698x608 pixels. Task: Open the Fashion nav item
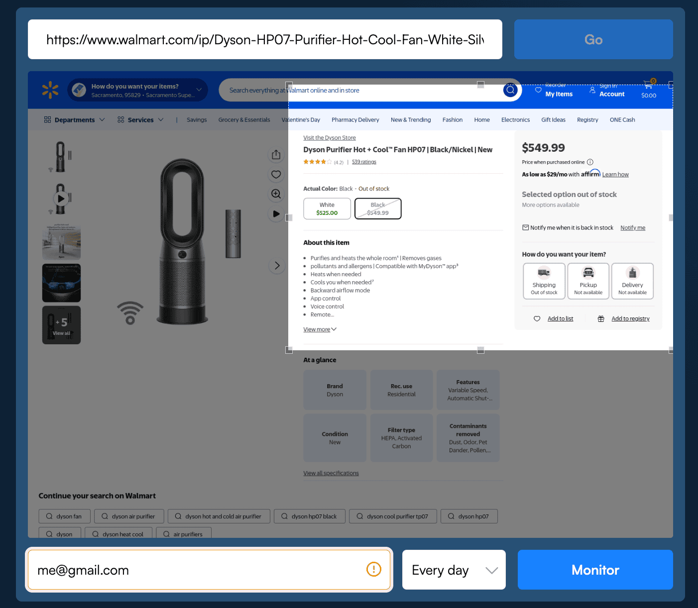pyautogui.click(x=453, y=120)
